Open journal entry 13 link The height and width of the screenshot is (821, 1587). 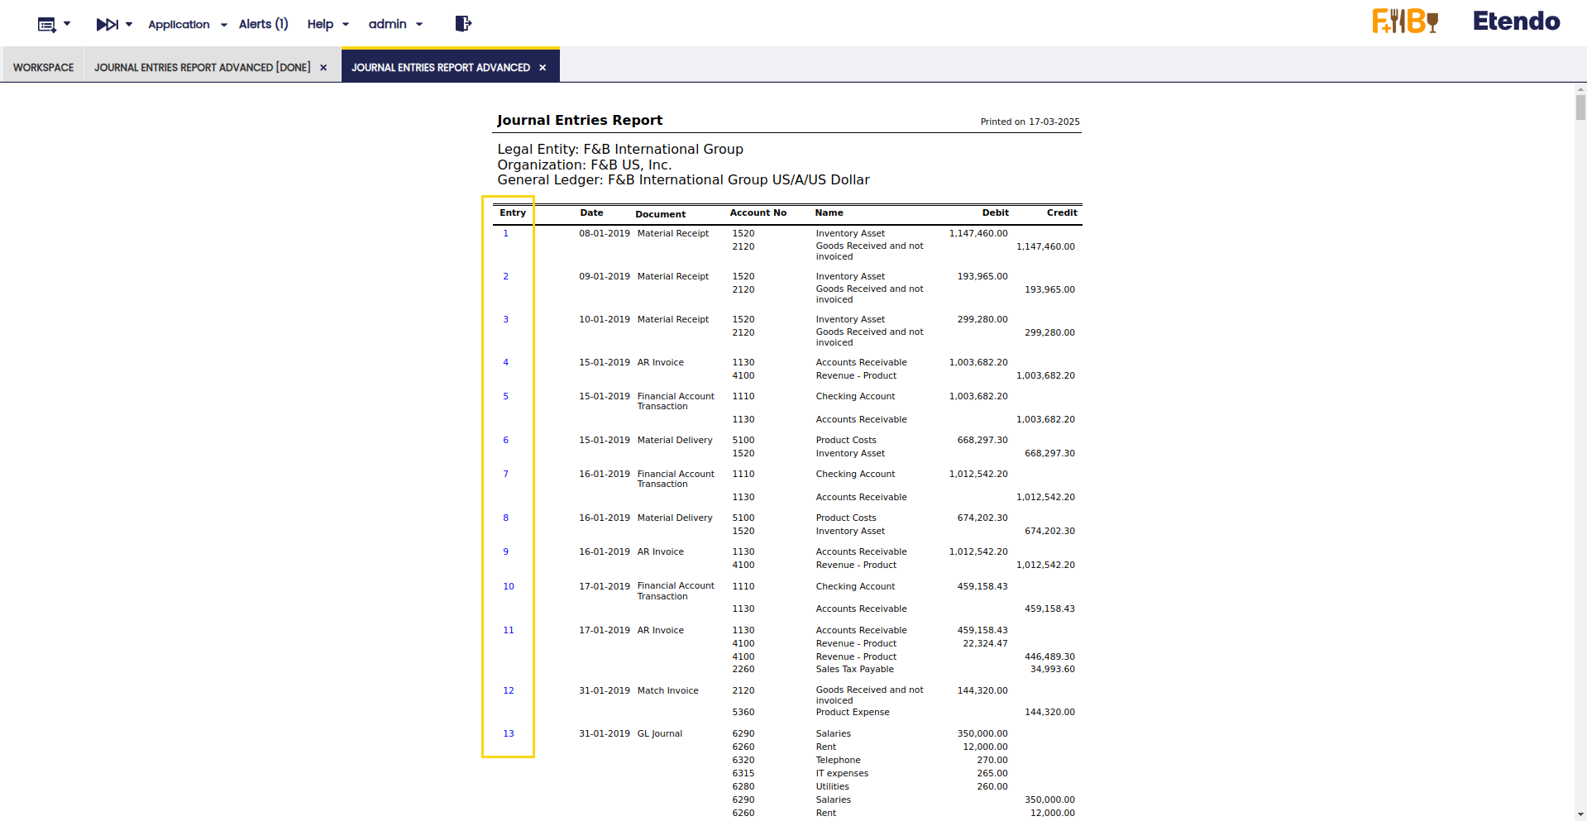[509, 734]
